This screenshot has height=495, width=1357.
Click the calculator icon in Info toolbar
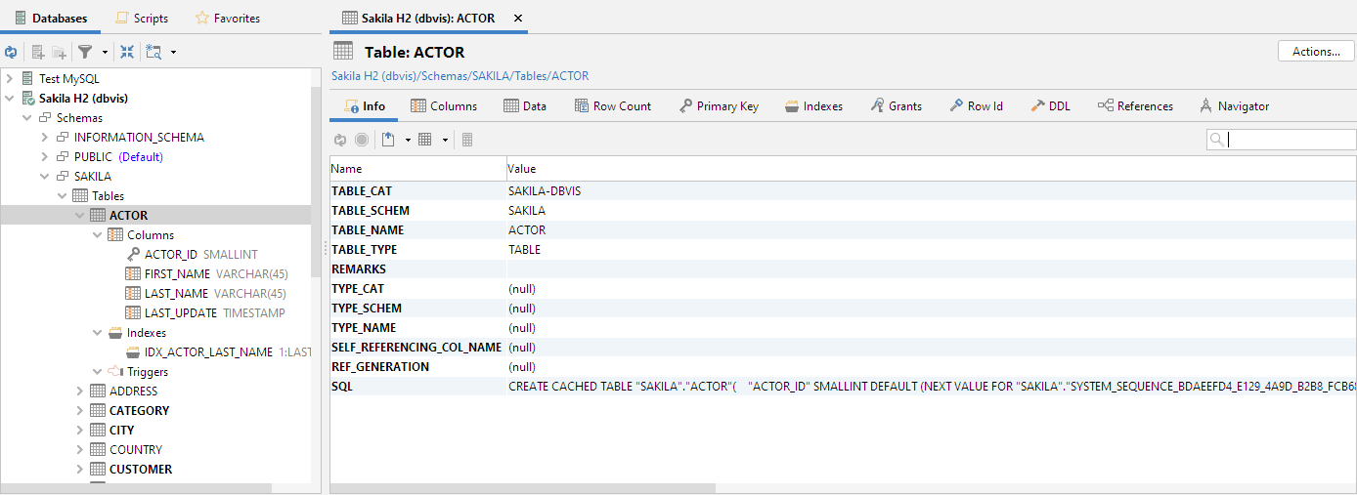467,140
